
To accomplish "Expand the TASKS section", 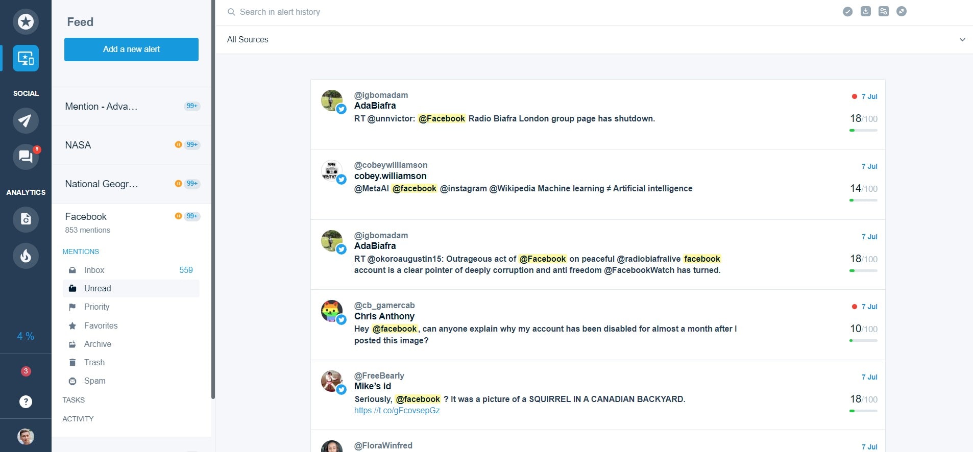I will pos(74,400).
